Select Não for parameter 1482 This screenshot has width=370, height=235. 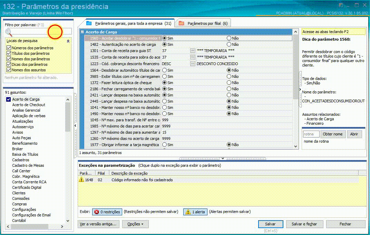(229, 44)
